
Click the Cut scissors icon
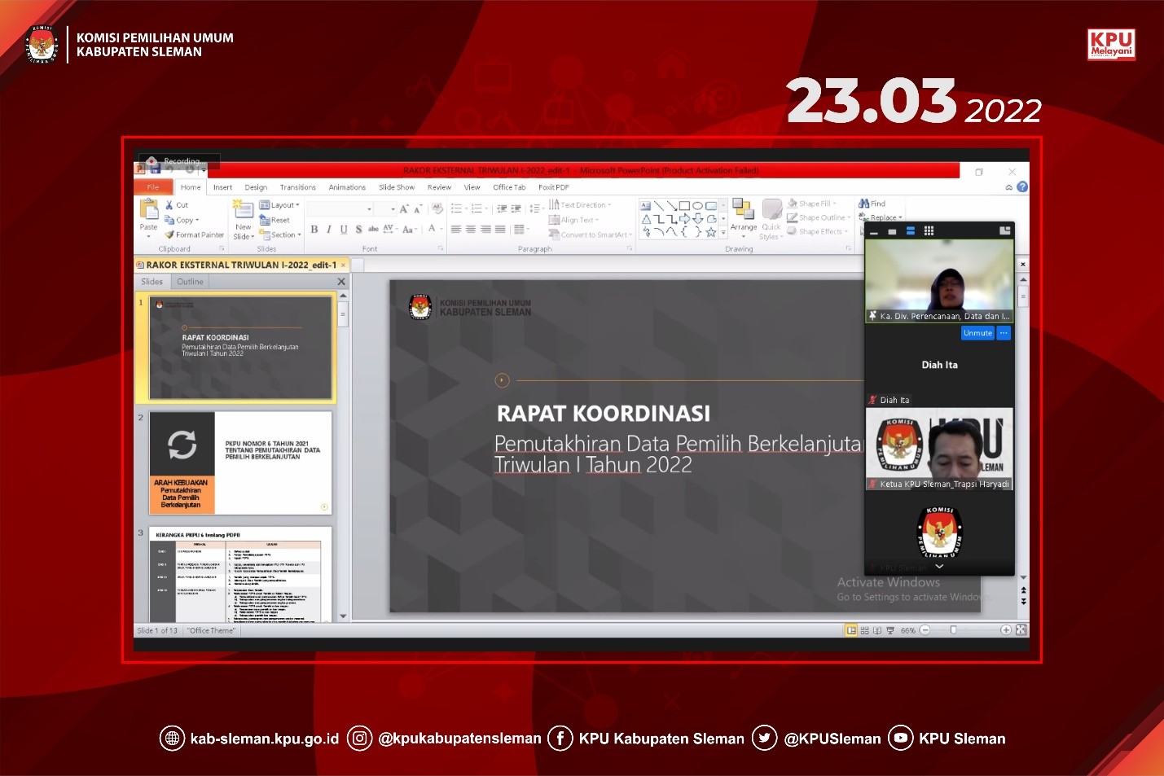[x=169, y=205]
